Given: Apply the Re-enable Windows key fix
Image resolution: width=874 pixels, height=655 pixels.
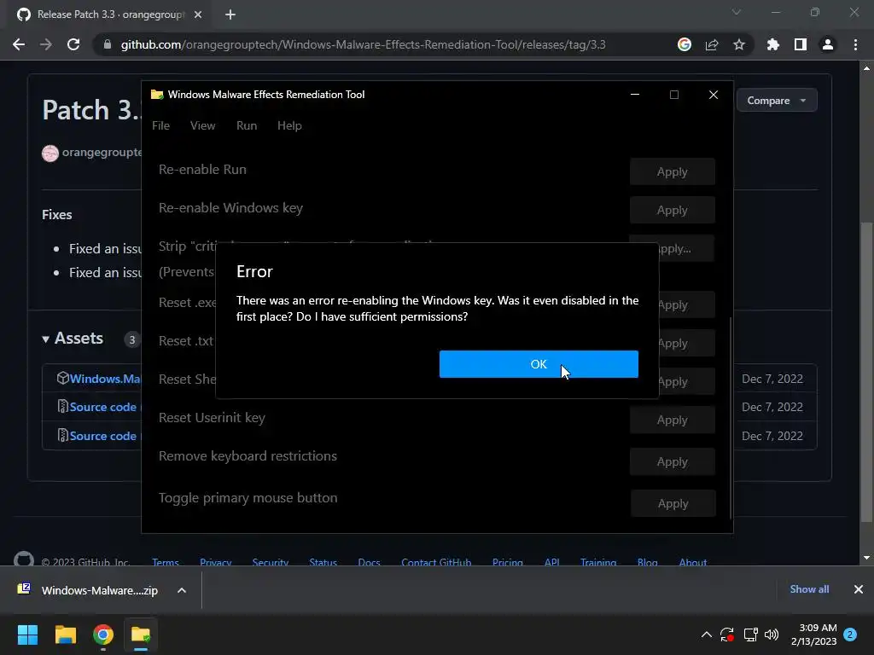Looking at the screenshot, I should tap(673, 210).
